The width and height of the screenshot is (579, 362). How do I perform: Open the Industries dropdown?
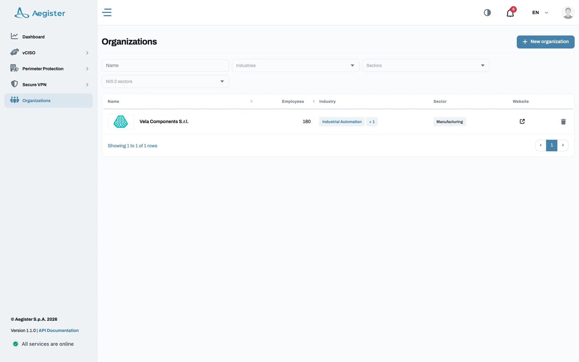[296, 66]
